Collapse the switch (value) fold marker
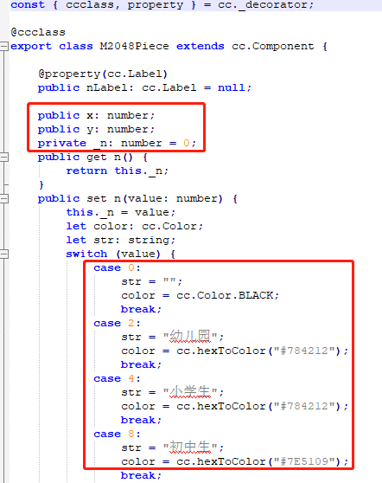Viewport: 382px width, 483px height. point(4,254)
